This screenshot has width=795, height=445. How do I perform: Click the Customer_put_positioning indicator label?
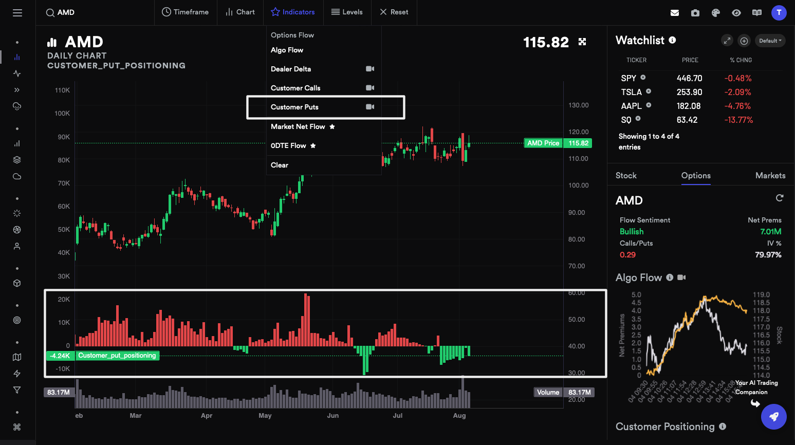click(117, 356)
